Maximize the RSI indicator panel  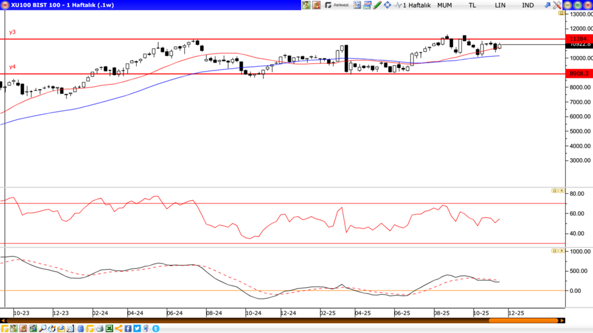tap(555, 191)
